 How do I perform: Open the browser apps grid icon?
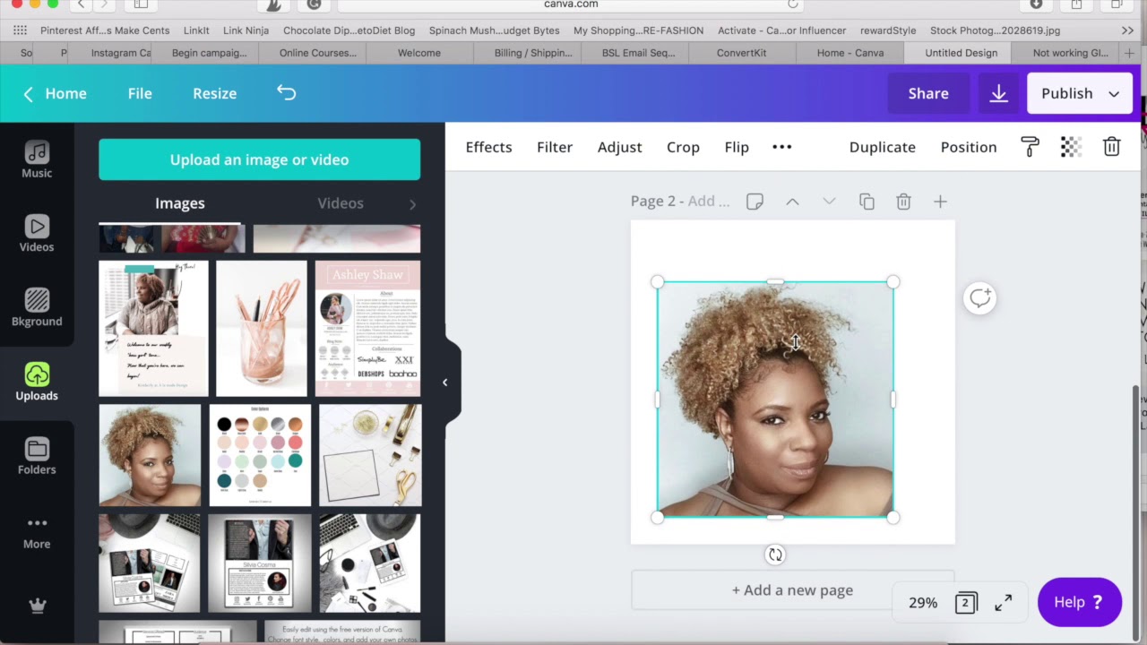(x=20, y=30)
